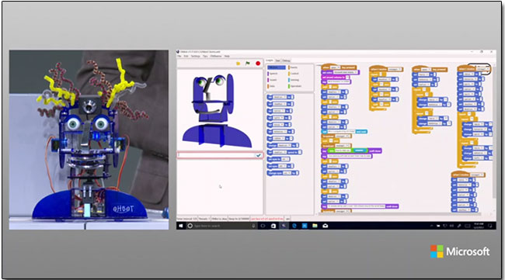Click the blue checkmark beside the input box
Image resolution: width=505 pixels, height=280 pixels.
(258, 155)
